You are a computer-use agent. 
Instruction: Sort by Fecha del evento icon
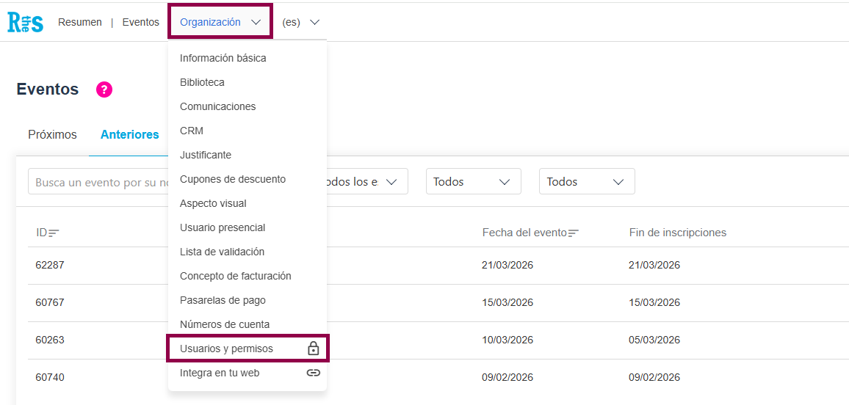click(574, 233)
